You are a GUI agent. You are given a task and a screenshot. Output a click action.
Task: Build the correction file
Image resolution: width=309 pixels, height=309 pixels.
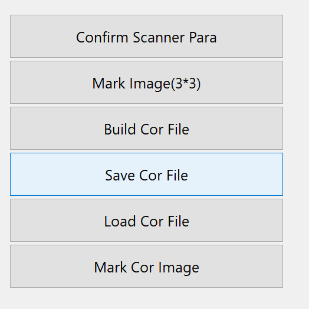[146, 129]
